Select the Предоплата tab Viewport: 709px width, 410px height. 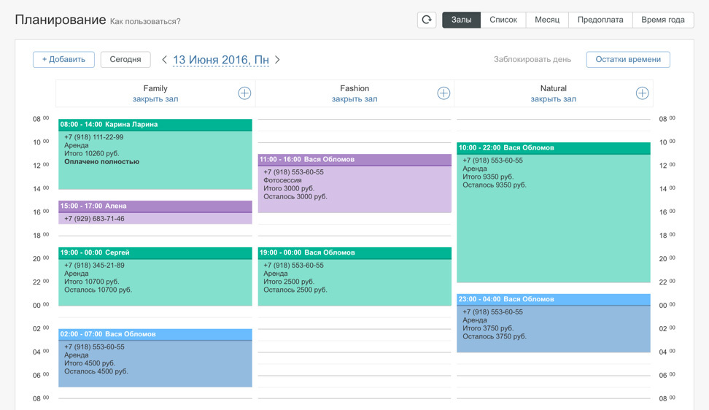600,20
